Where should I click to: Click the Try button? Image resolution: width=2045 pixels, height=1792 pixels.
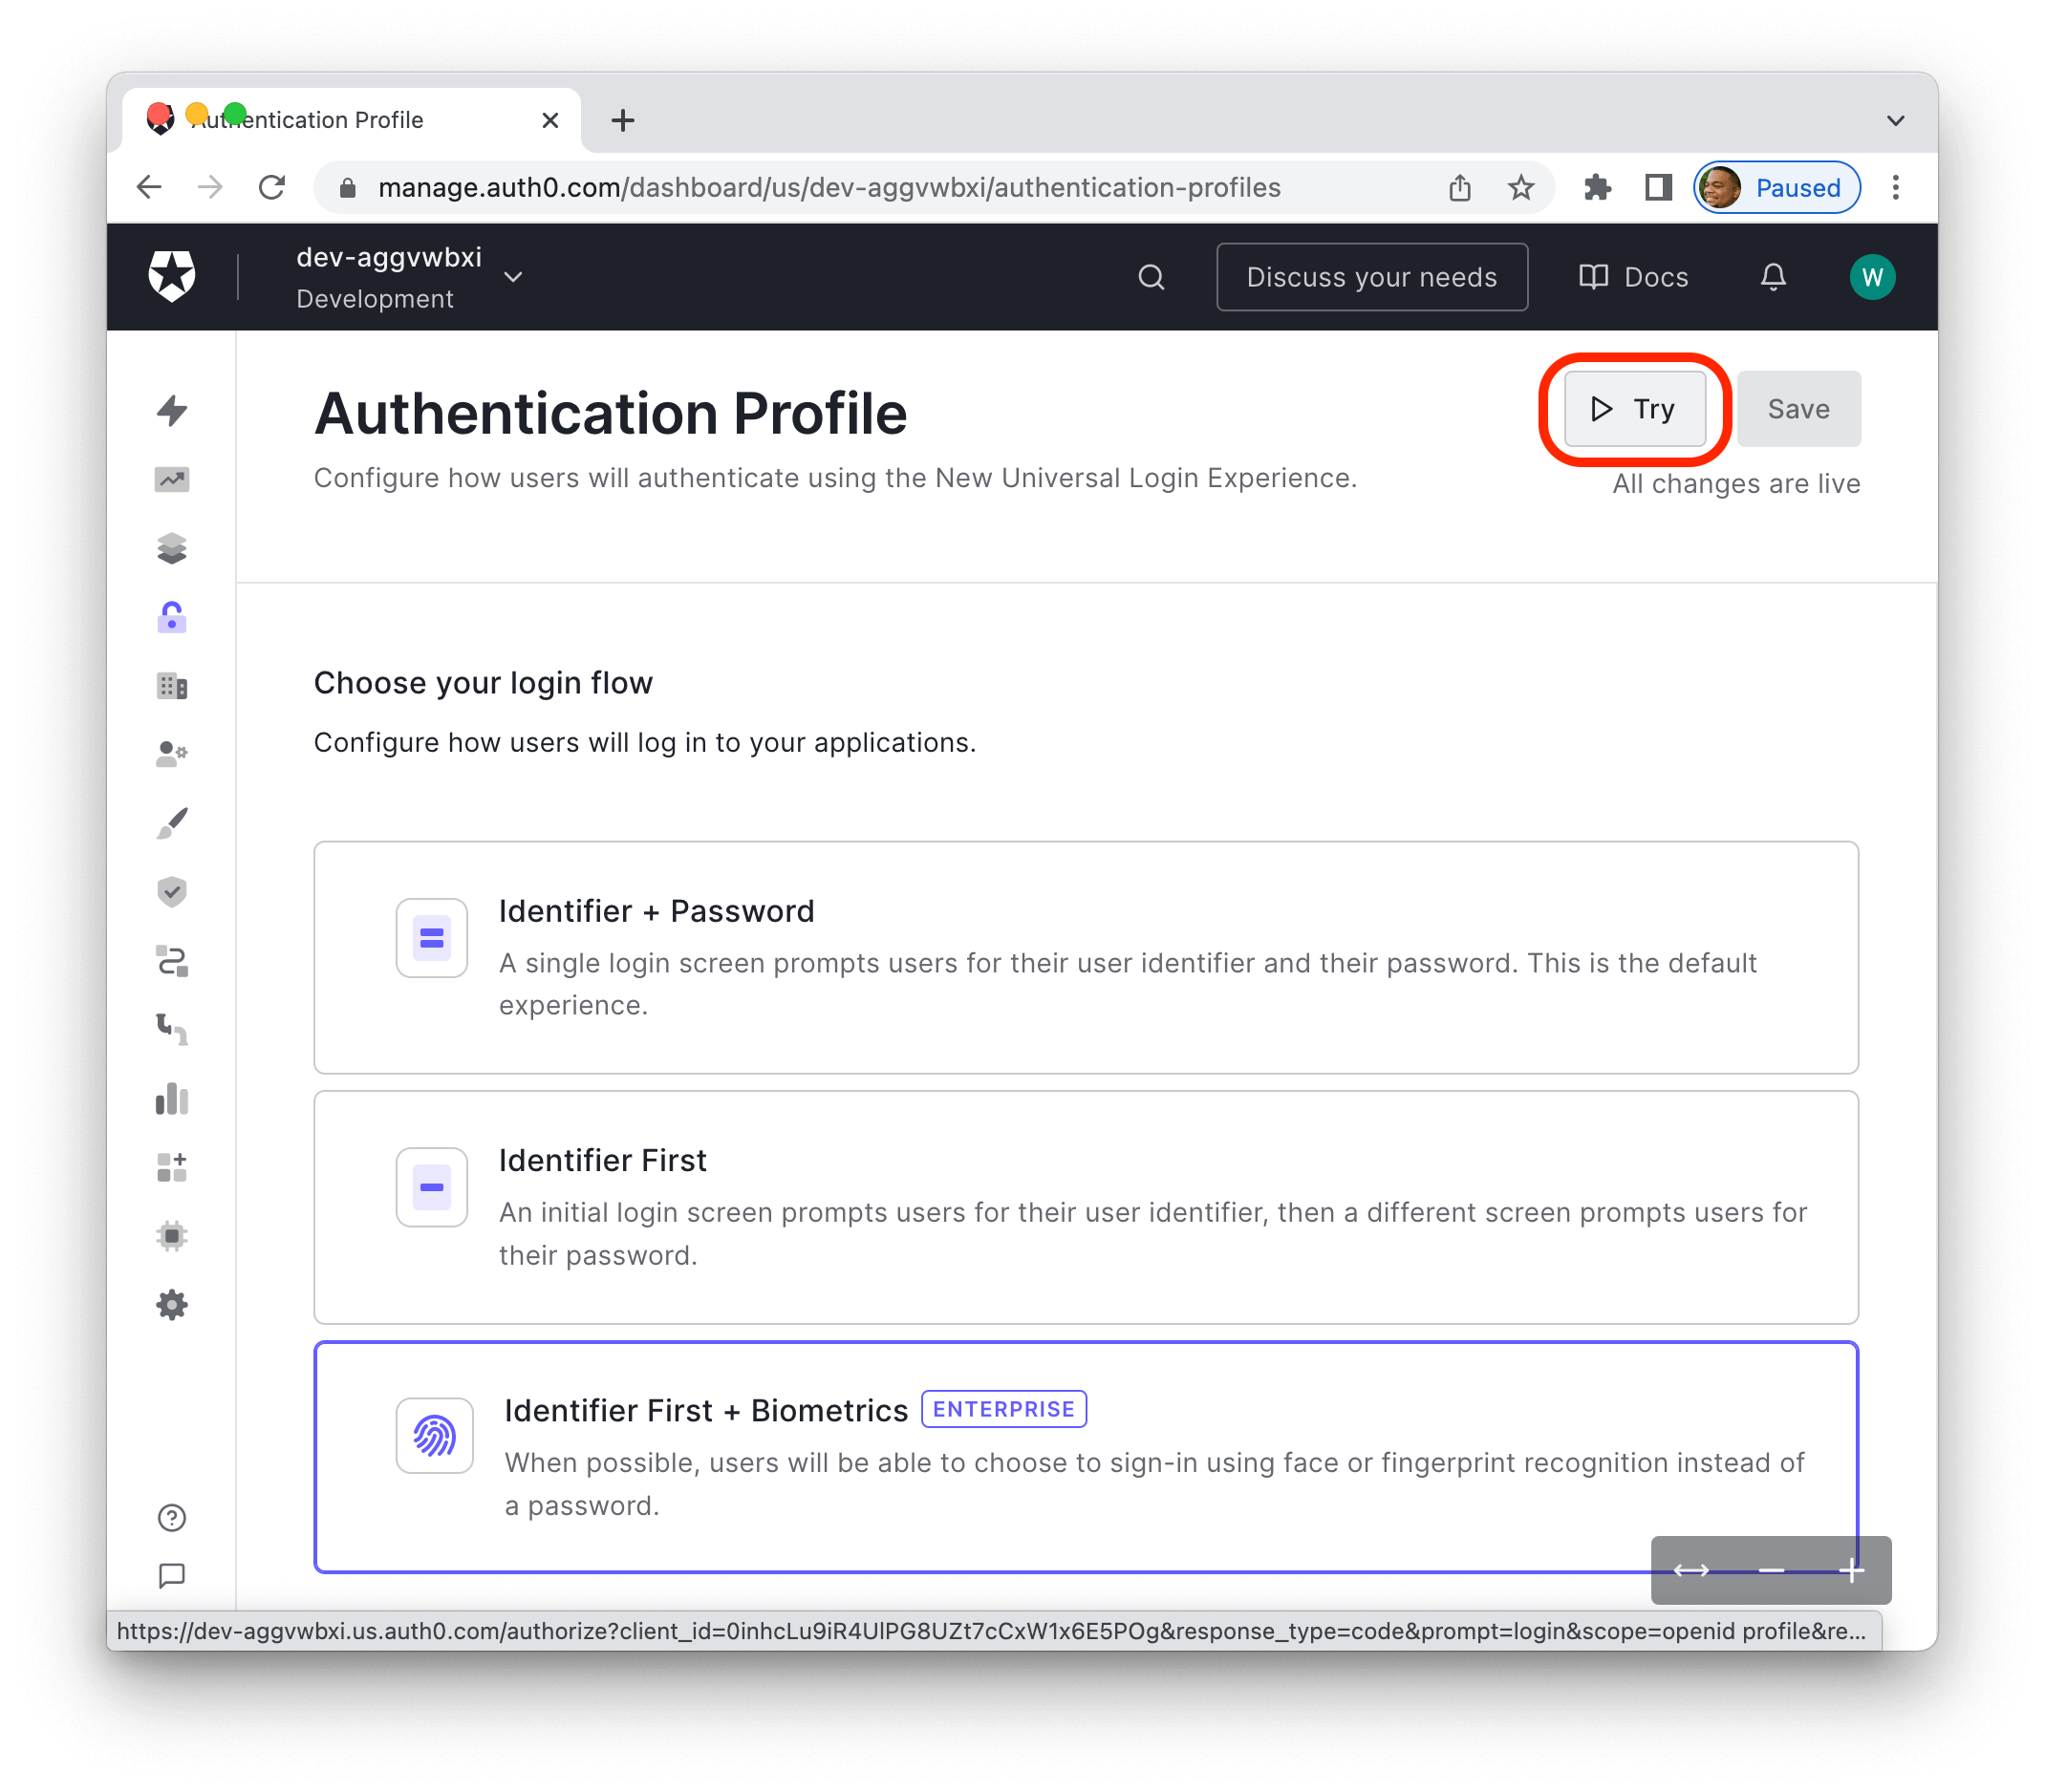[x=1635, y=409]
